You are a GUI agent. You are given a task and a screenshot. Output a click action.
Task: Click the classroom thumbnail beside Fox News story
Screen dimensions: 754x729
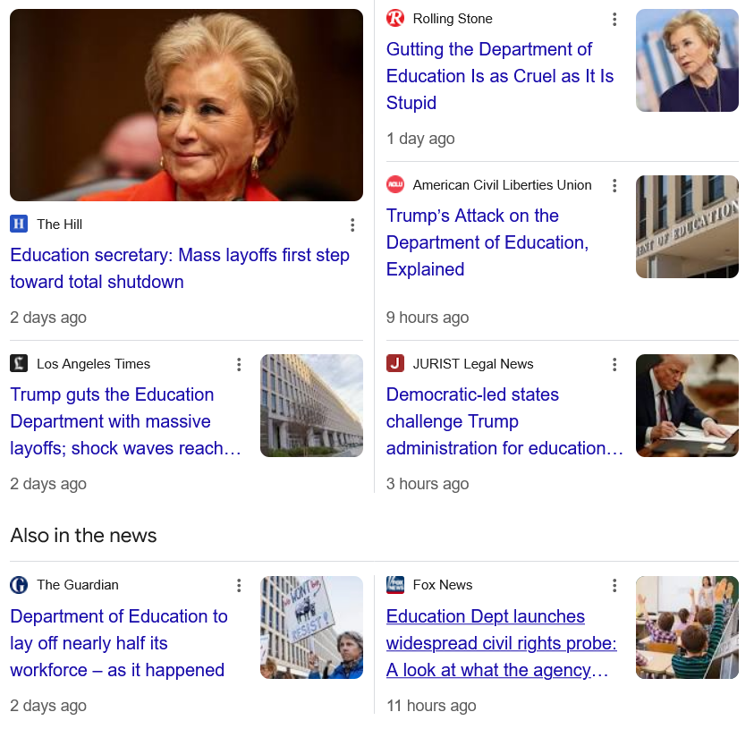click(x=687, y=628)
